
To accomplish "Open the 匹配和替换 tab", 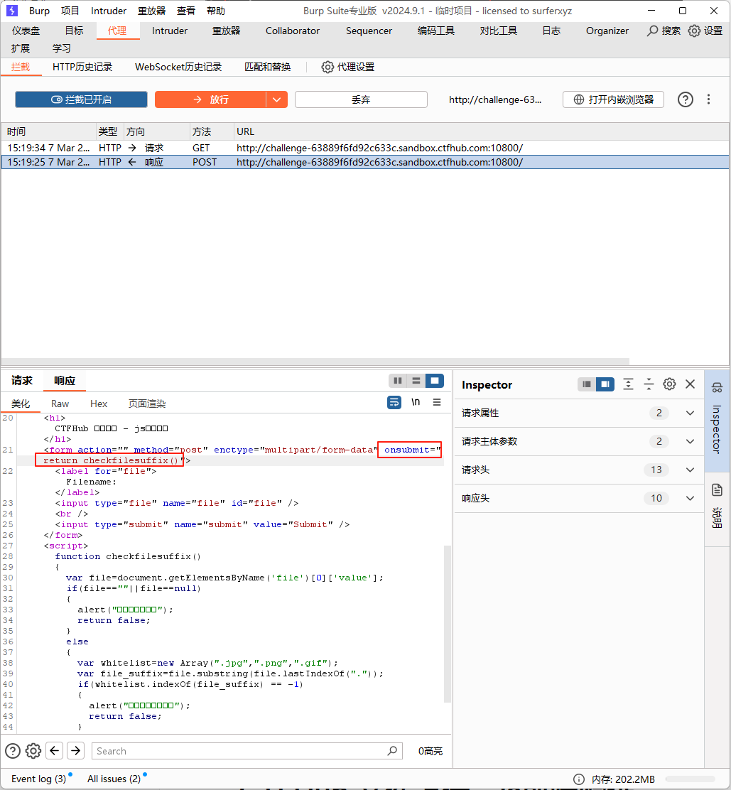I will [268, 67].
